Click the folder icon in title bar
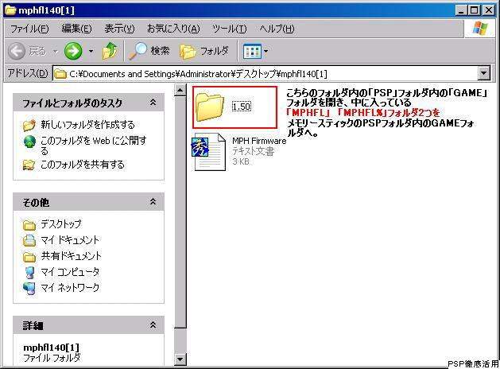This screenshot has width=500, height=369. (x=10, y=10)
